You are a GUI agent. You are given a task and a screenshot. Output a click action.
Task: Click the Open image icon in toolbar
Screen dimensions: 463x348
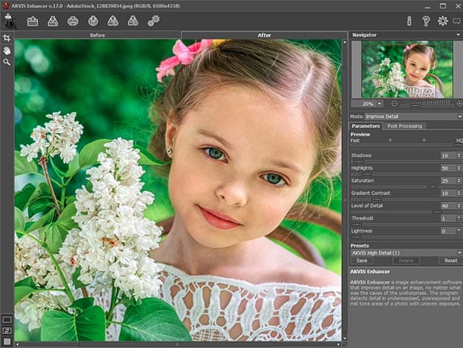32,21
